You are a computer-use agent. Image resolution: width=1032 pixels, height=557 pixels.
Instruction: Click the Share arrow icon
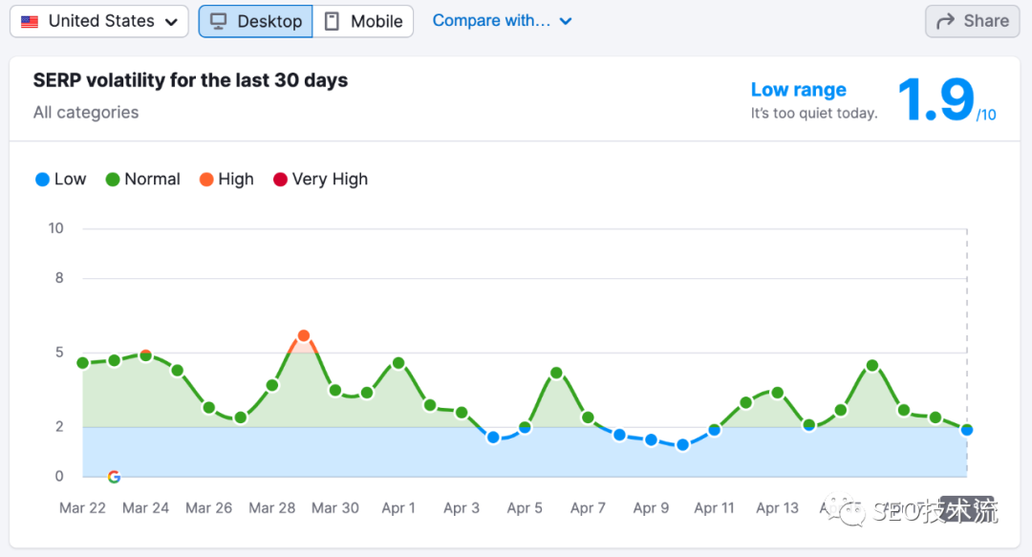click(x=946, y=21)
